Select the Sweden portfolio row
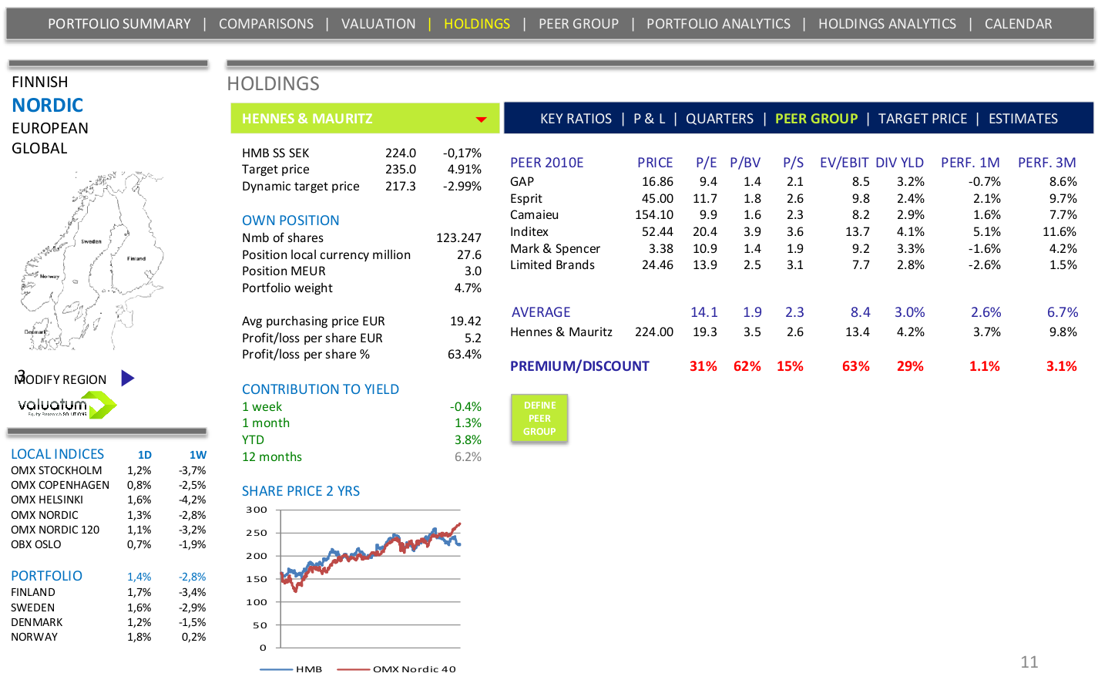1098x680 pixels. [109, 608]
